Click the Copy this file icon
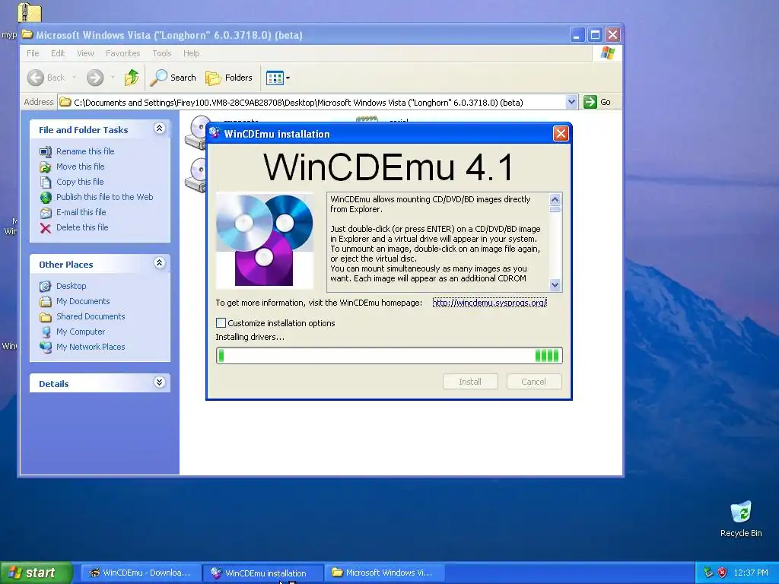The width and height of the screenshot is (779, 584). pyautogui.click(x=46, y=182)
